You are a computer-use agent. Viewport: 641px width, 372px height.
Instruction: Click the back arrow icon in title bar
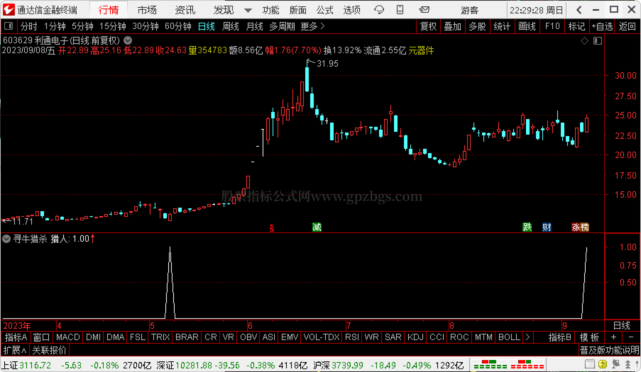click(579, 10)
